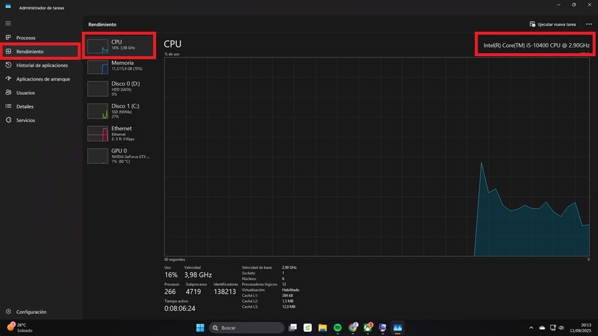Open Google Chrome from the taskbar
The width and height of the screenshot is (598, 336).
coord(353,328)
